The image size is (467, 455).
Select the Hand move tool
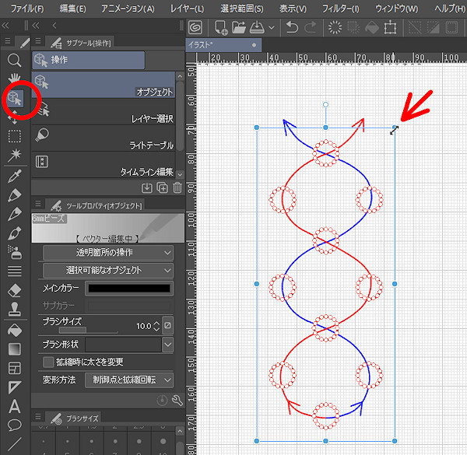[14, 78]
